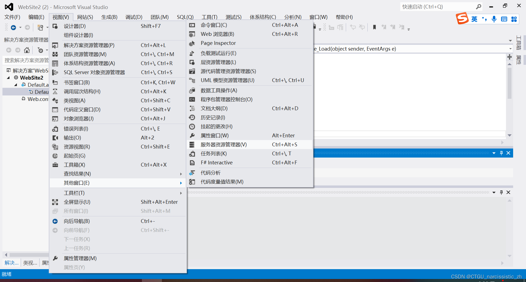The height and width of the screenshot is (282, 526).
Task: Switch to the 解决... bottom tab
Action: coord(12,263)
